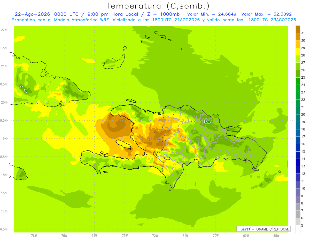The image size is (310, 239).
Task: Click the '18N' latitude axis label
Action: pos(4,175)
